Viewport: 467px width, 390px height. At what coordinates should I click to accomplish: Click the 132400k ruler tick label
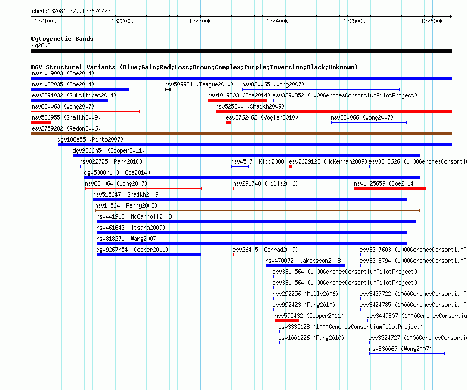[277, 21]
